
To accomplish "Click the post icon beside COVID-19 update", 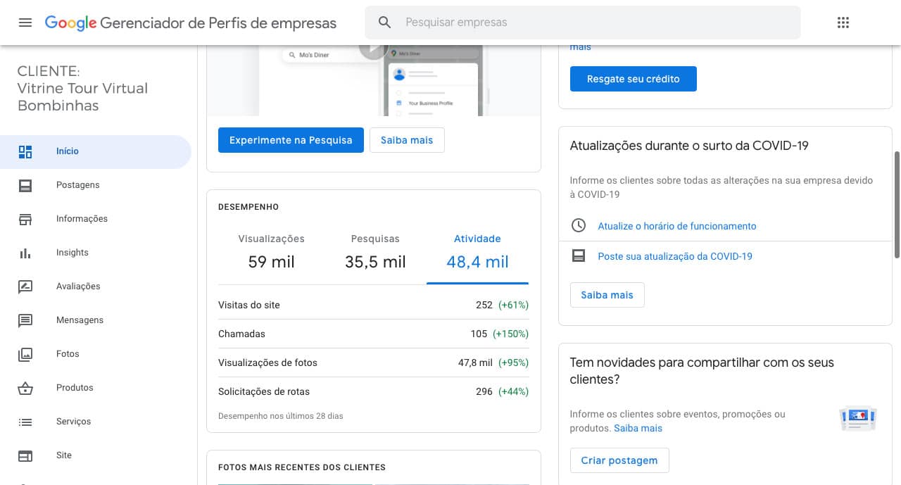I will 579,256.
